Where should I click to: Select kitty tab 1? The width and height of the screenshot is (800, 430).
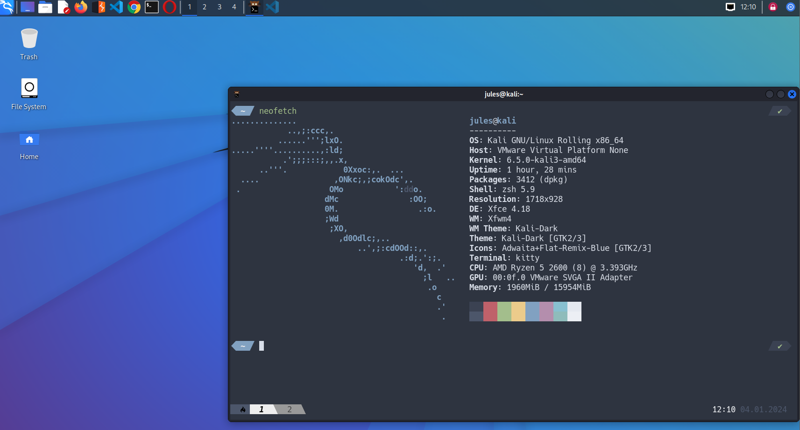[x=262, y=409]
